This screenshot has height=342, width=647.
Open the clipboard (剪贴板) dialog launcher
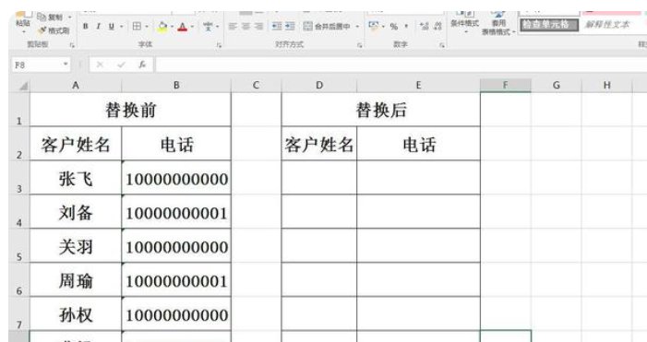pos(72,45)
